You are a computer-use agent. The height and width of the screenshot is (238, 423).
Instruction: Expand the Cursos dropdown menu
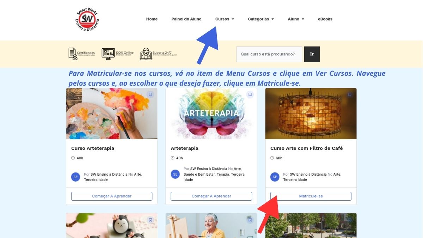(x=225, y=19)
